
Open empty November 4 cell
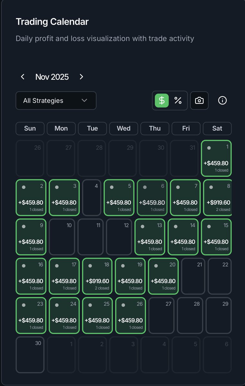92,198
